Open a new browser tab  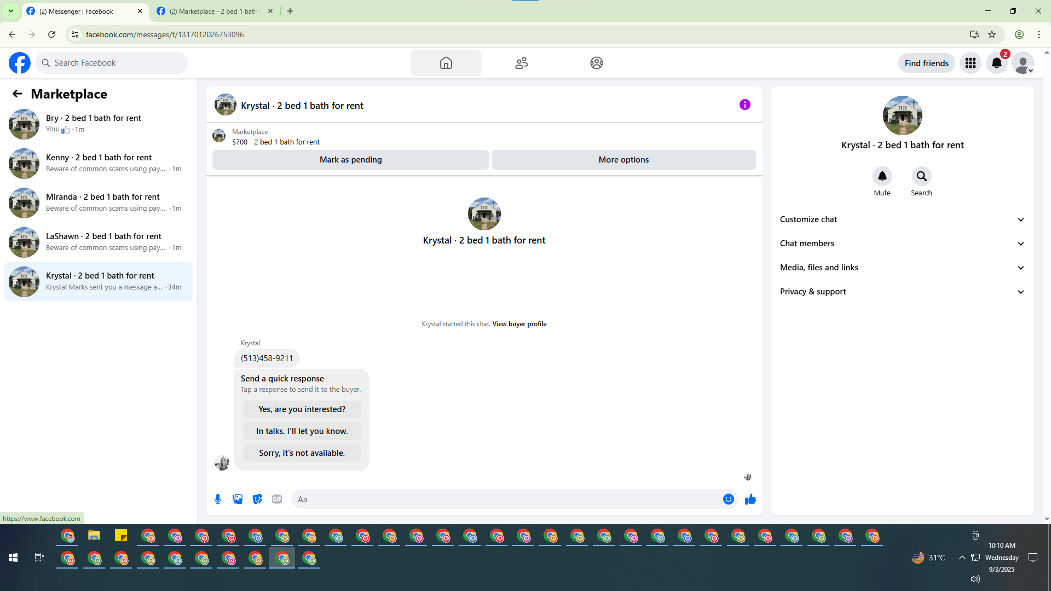coord(290,11)
